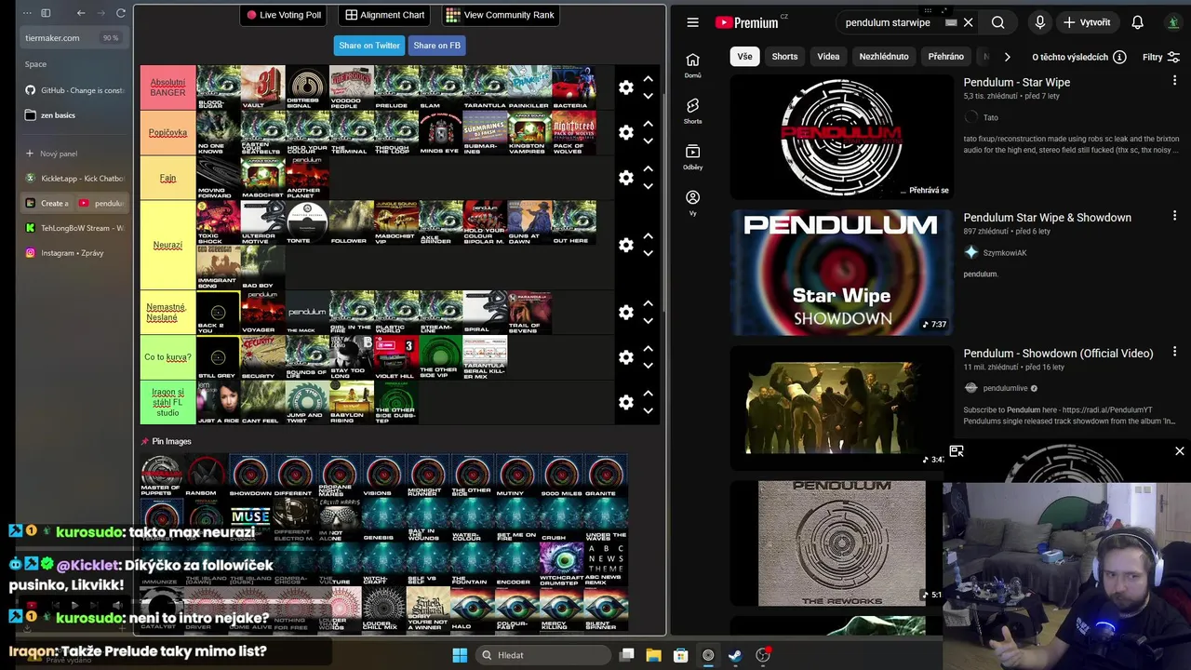Viewport: 1191px width, 670px height.
Task: Open Windows Start menu
Action: pyautogui.click(x=460, y=655)
